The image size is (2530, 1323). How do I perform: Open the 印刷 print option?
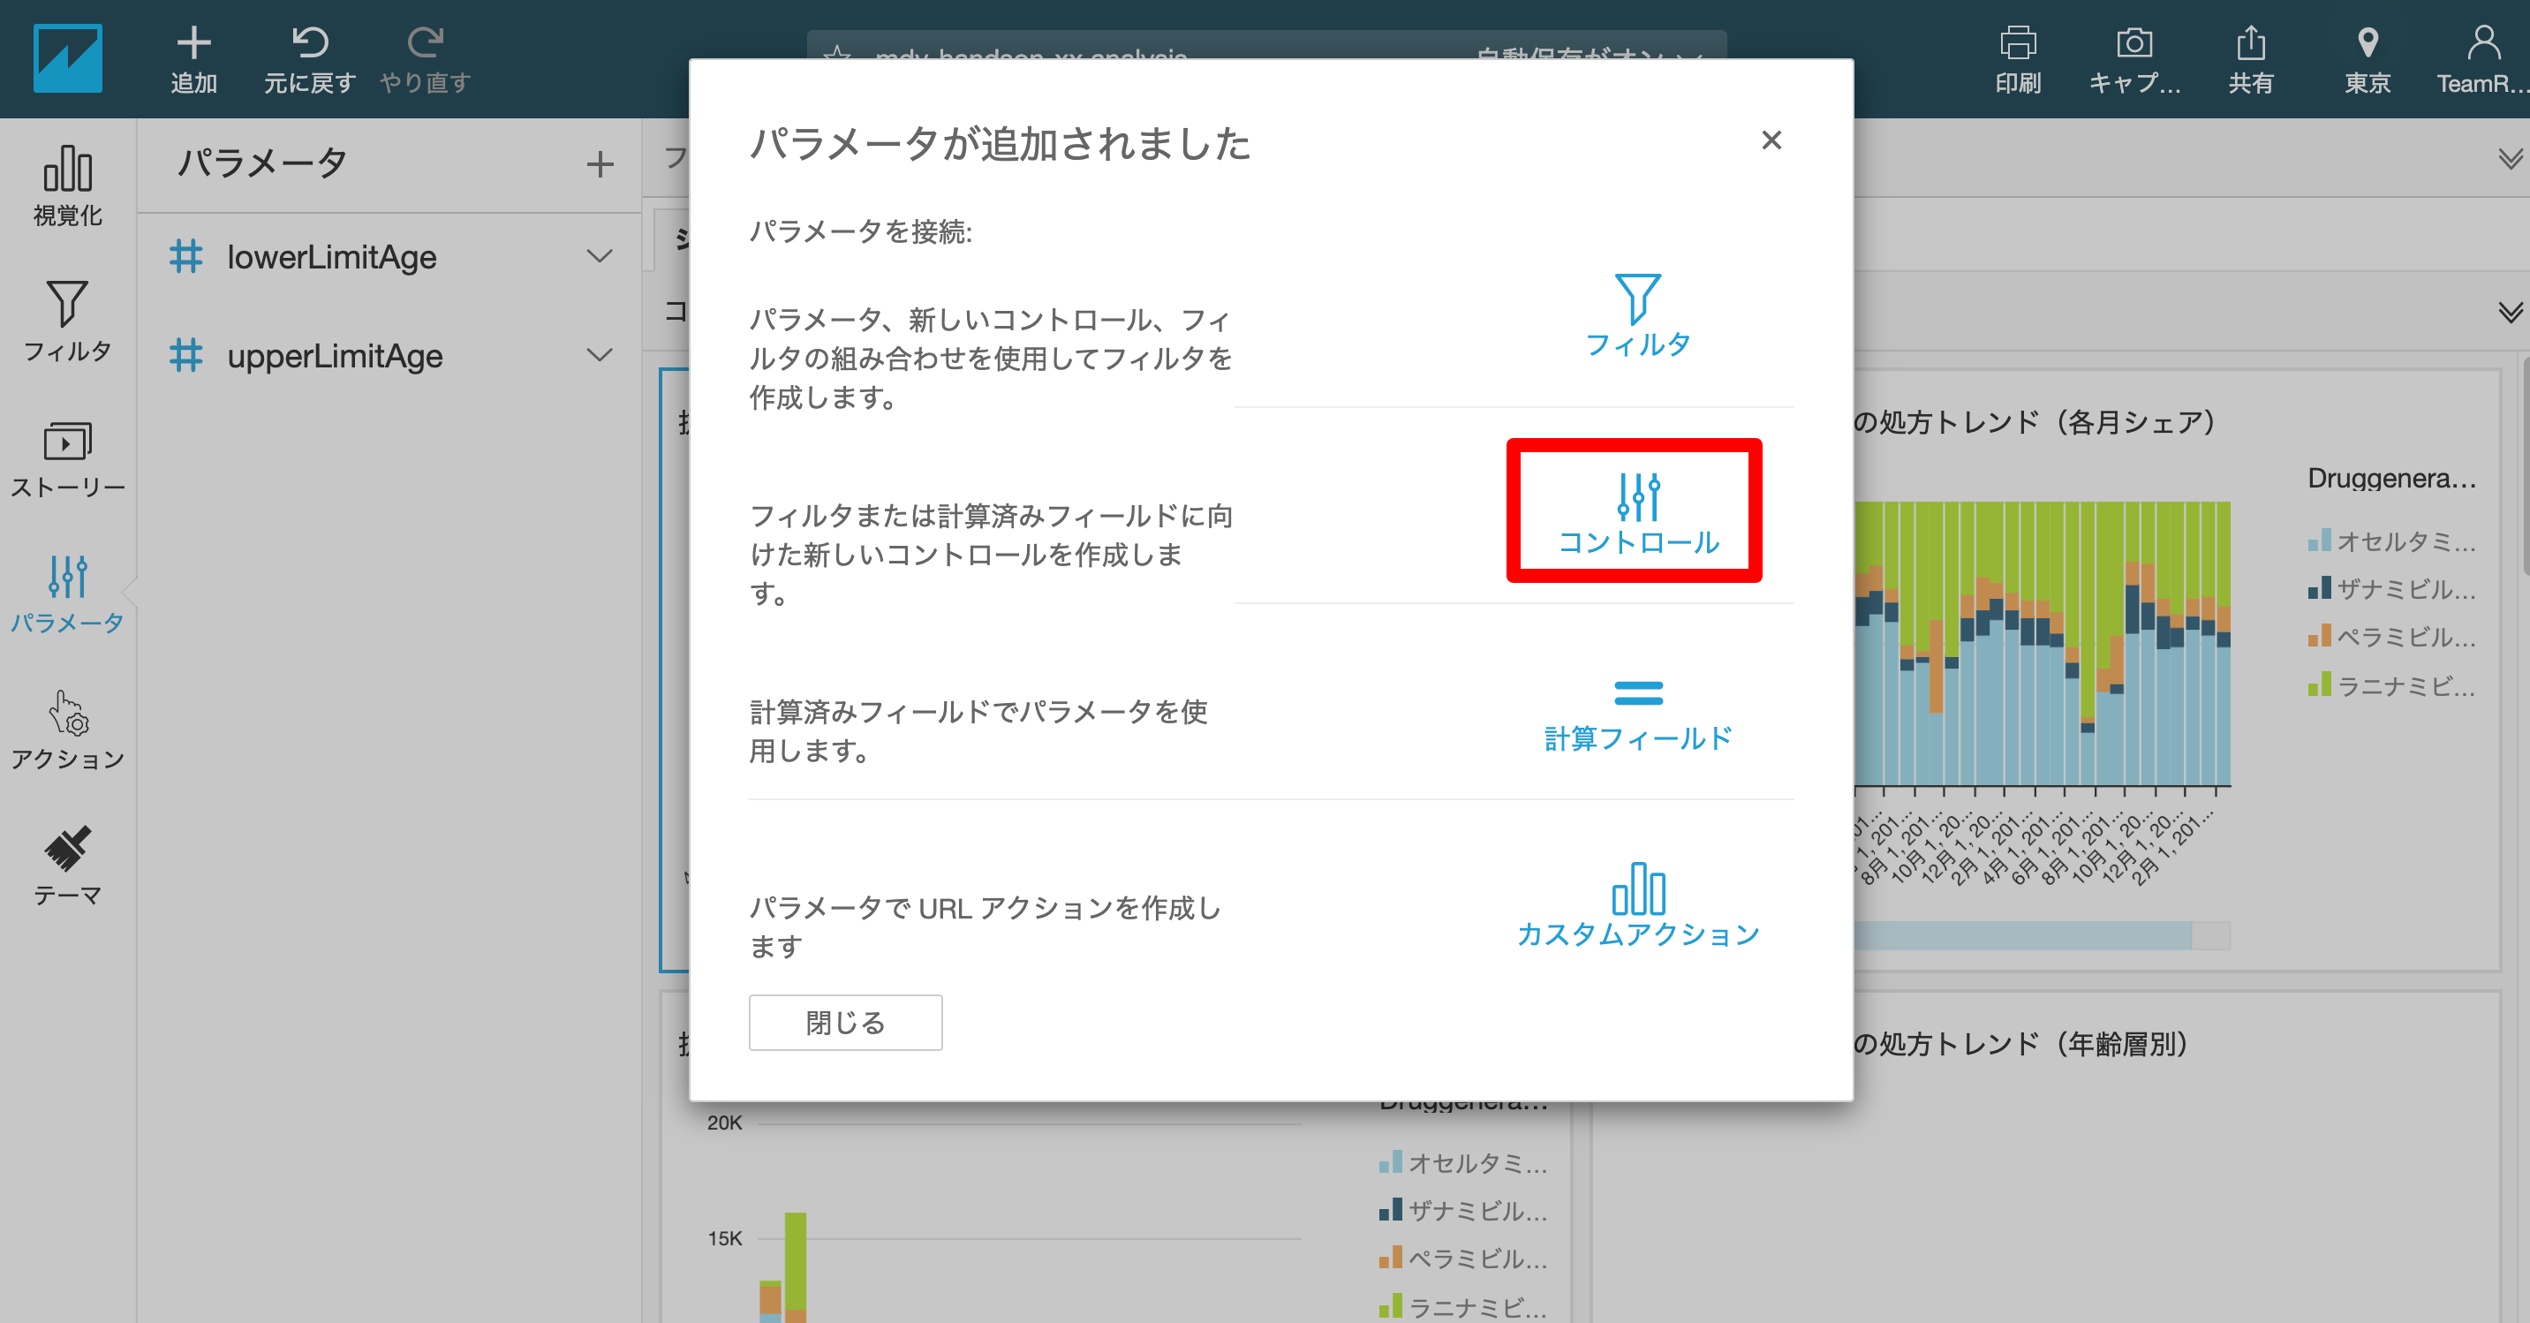click(x=2019, y=60)
